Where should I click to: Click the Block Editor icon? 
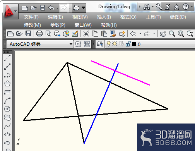pyautogui.click(x=122, y=34)
